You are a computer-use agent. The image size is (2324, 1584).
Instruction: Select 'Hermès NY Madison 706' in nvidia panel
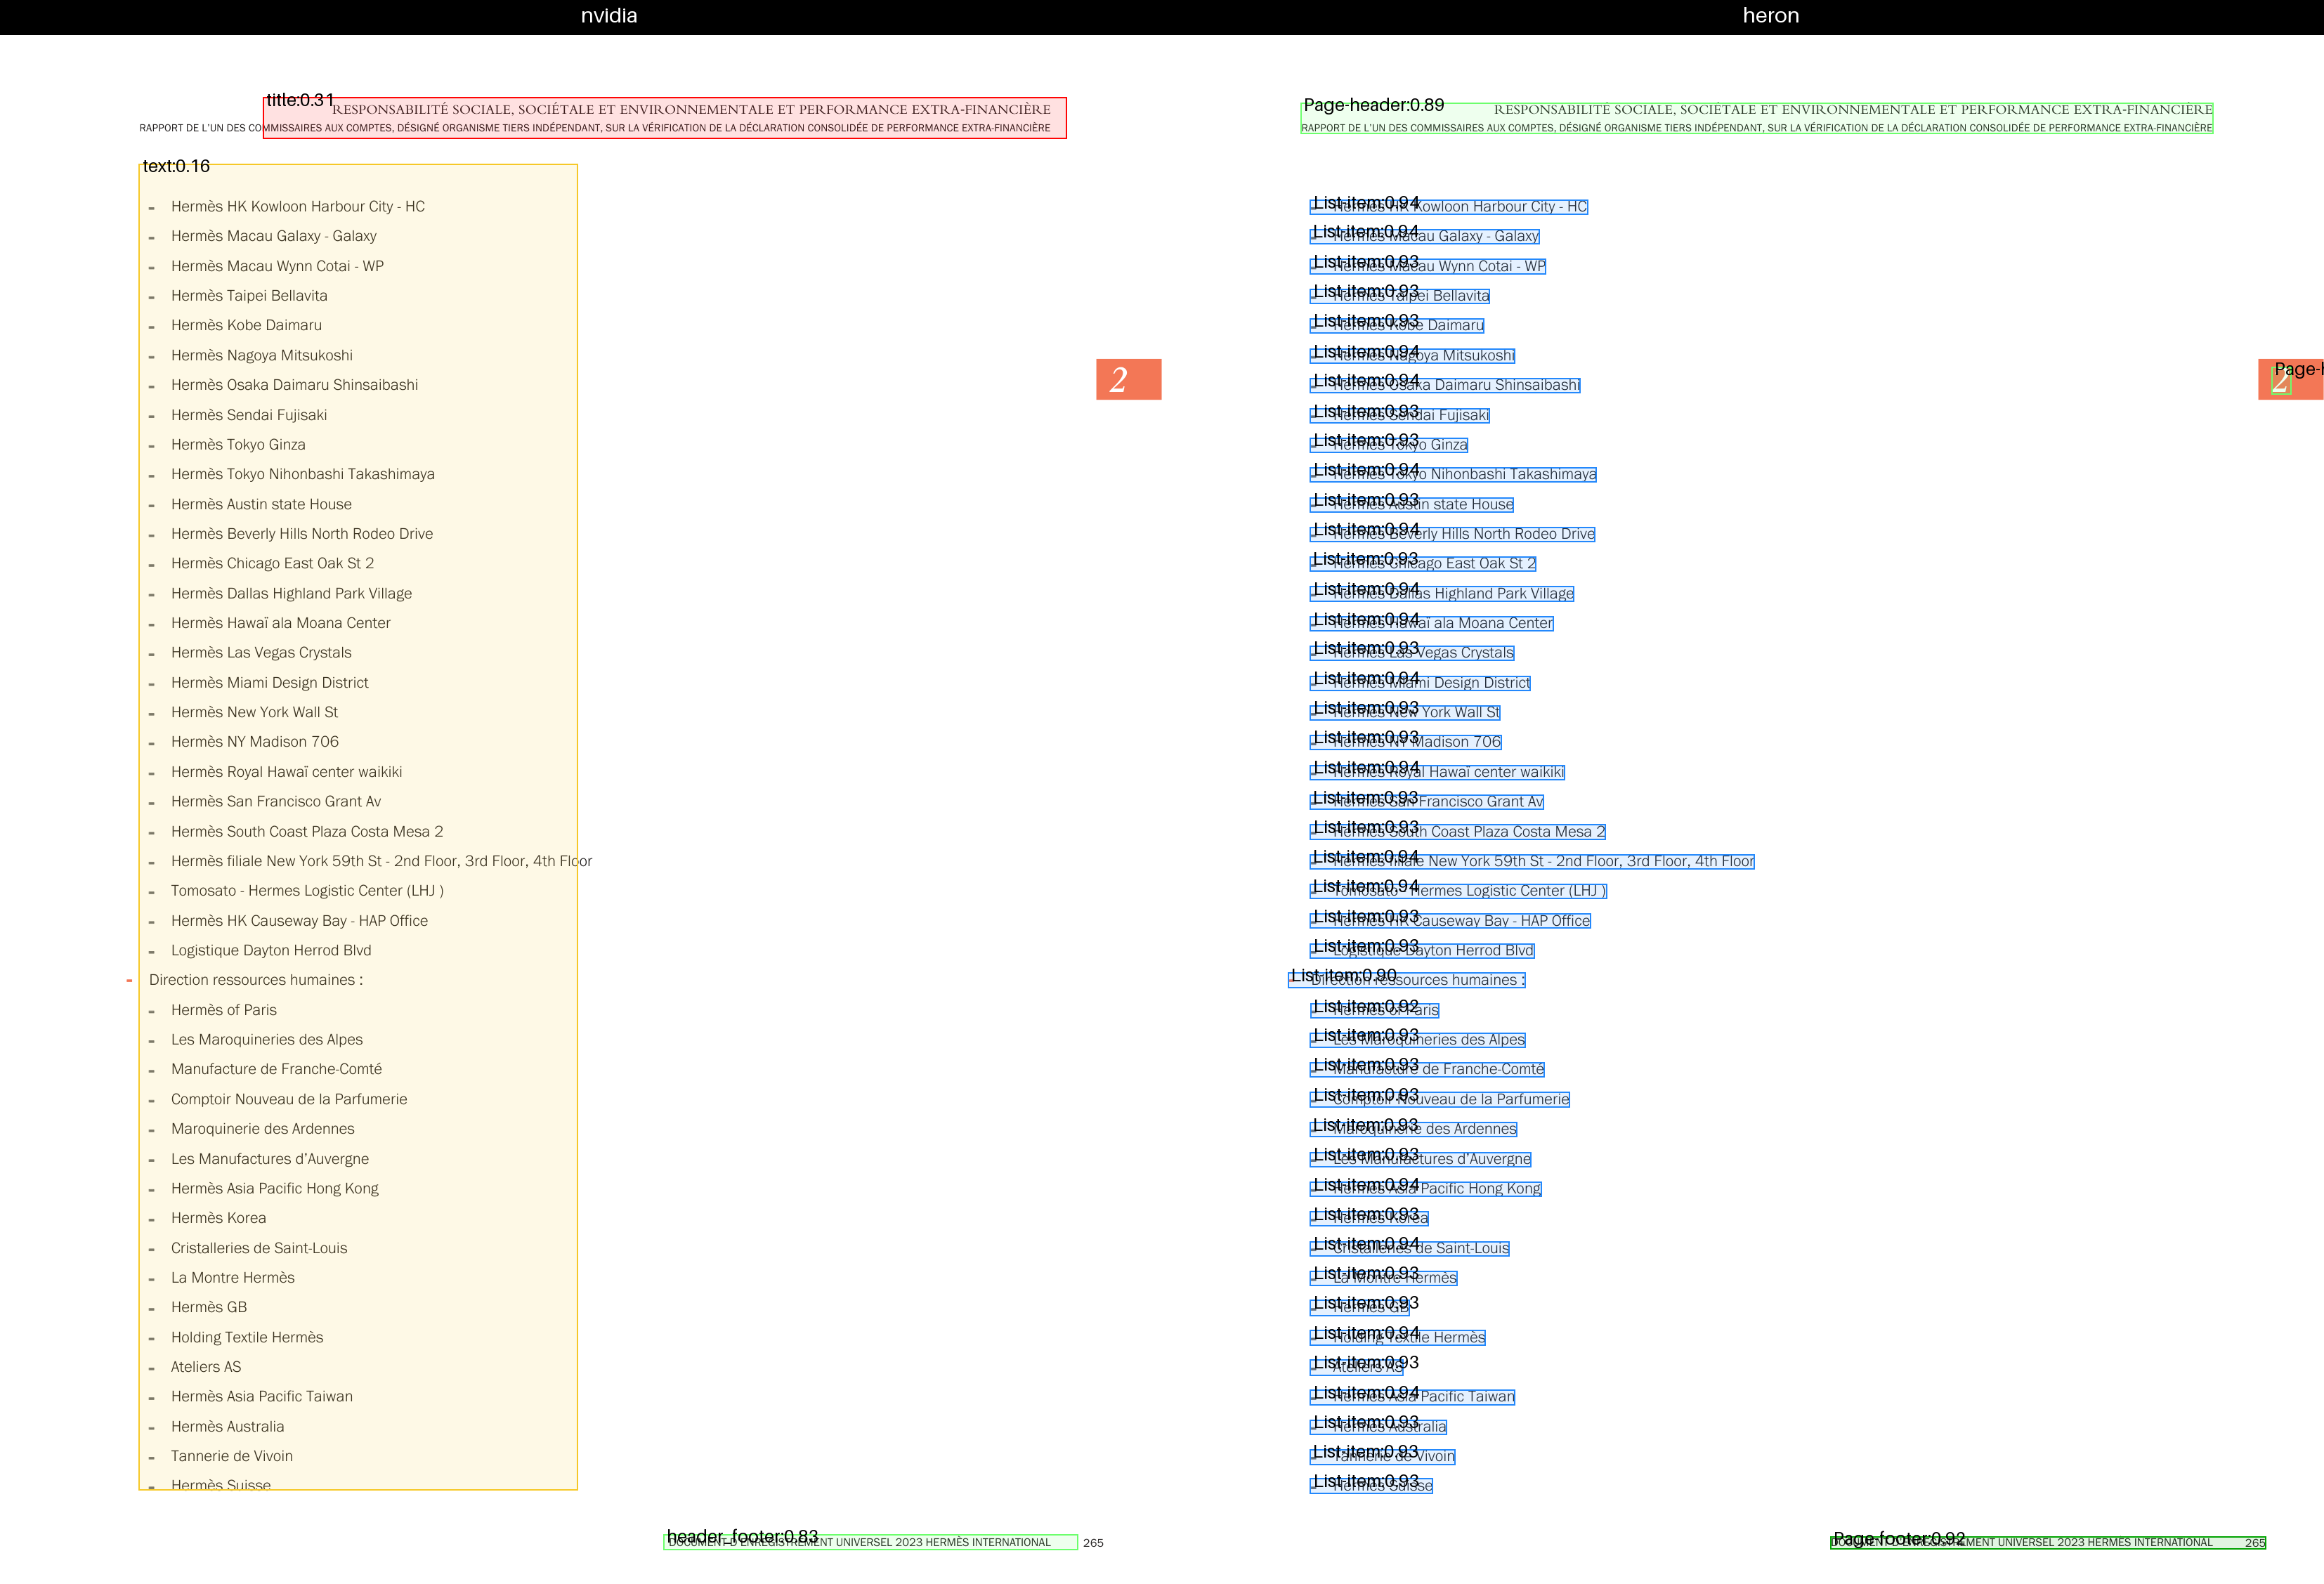(255, 742)
